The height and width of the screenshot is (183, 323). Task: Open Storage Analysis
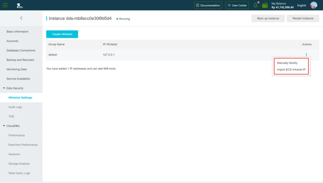pos(19,164)
